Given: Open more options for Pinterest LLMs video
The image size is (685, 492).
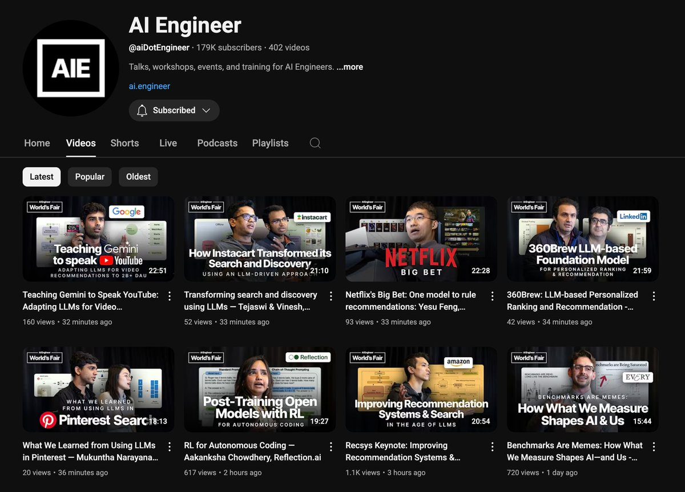Looking at the screenshot, I should 170,446.
